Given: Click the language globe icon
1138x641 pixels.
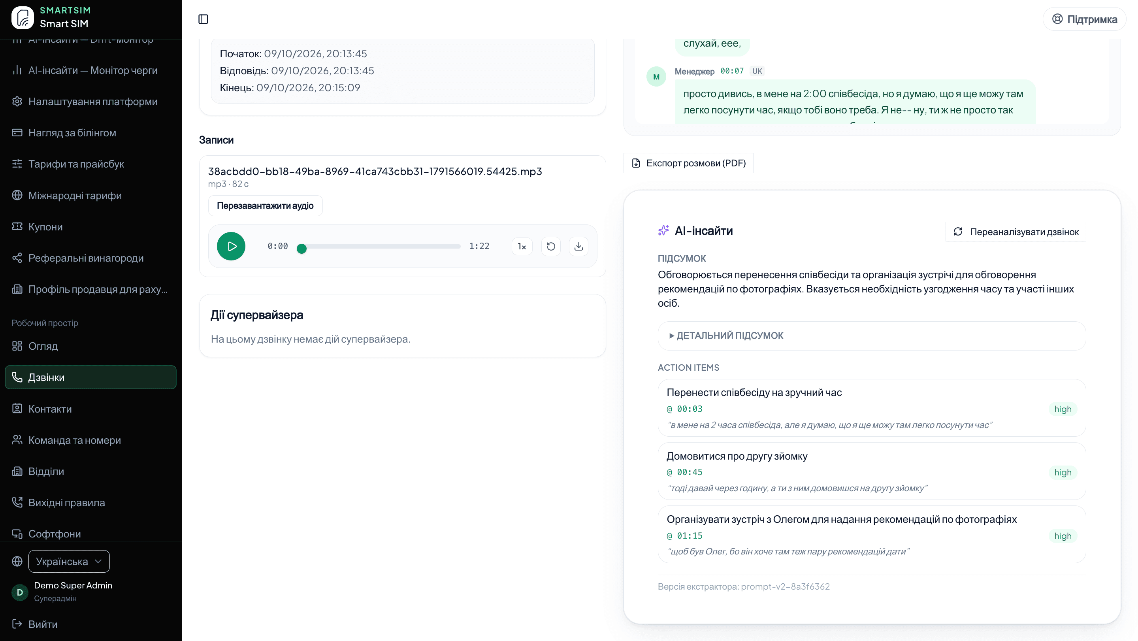Looking at the screenshot, I should pyautogui.click(x=17, y=561).
